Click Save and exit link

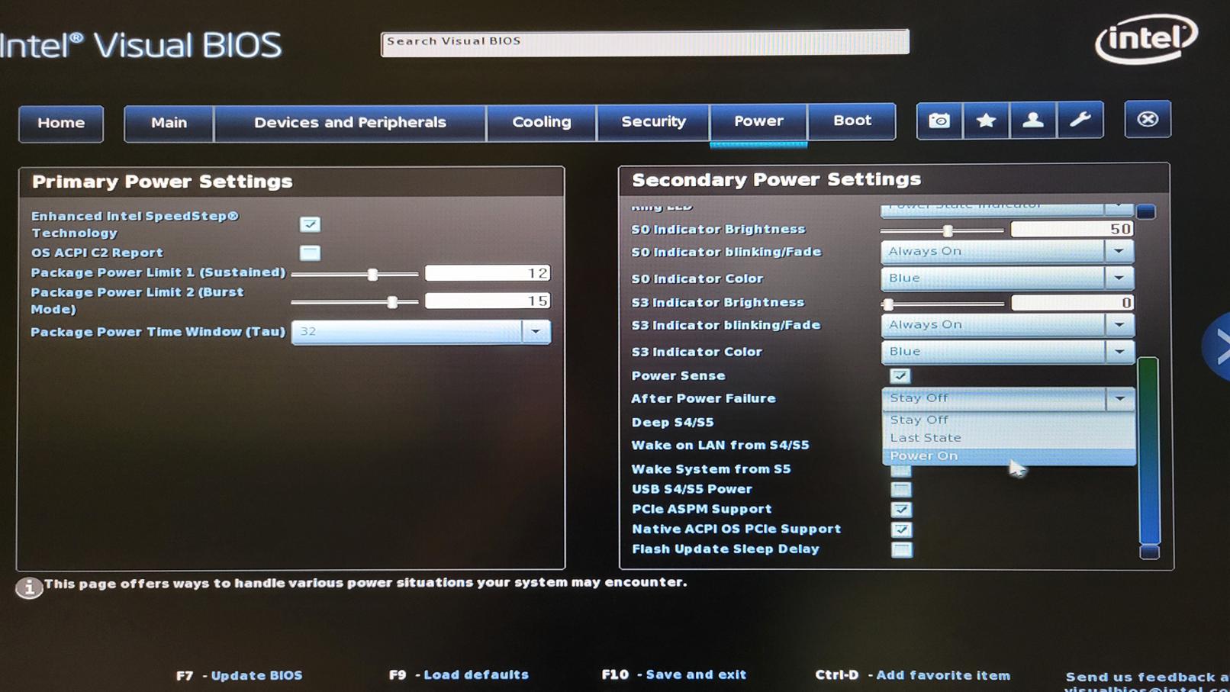pyautogui.click(x=696, y=674)
